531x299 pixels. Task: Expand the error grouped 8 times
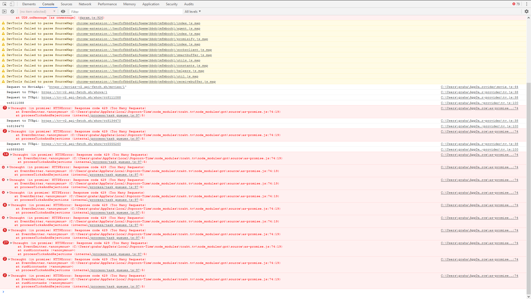(9, 205)
